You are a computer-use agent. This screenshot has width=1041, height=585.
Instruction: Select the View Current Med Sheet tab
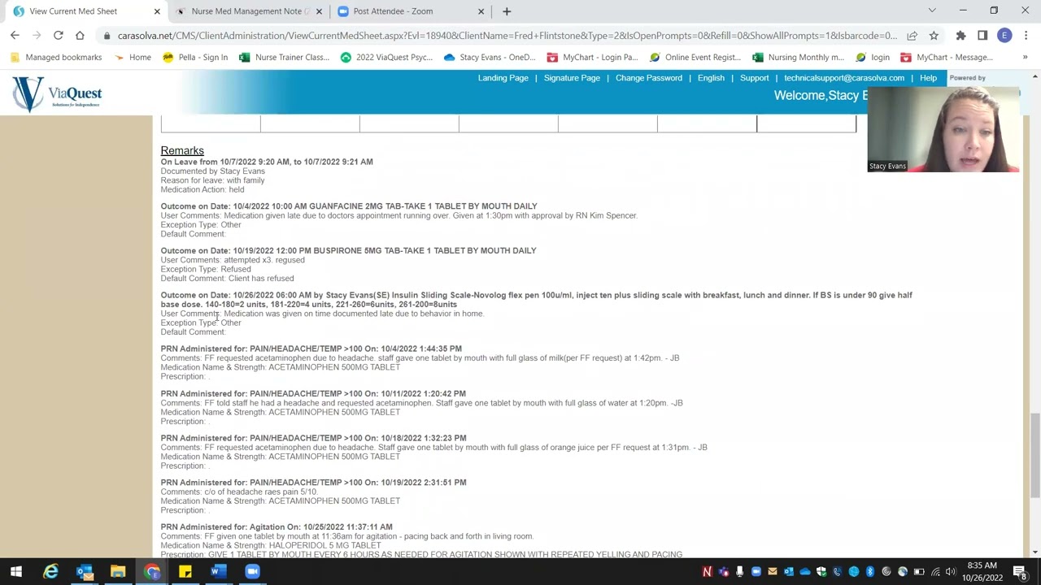click(x=85, y=11)
